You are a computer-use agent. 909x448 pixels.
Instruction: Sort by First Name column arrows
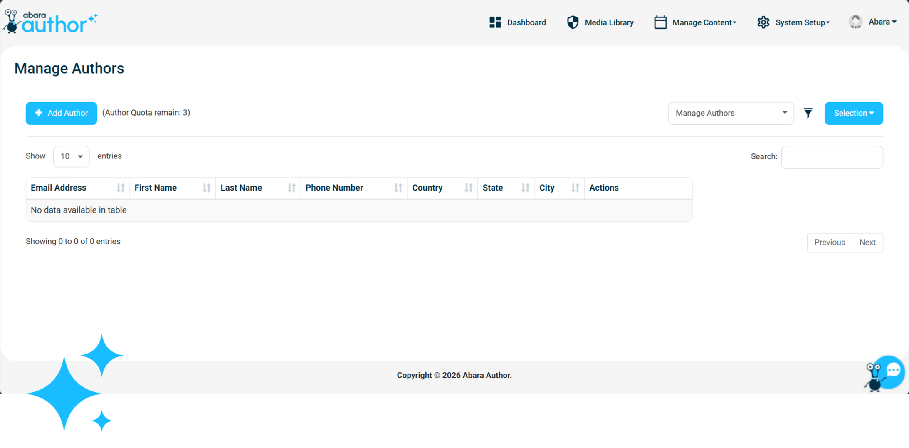(x=207, y=188)
